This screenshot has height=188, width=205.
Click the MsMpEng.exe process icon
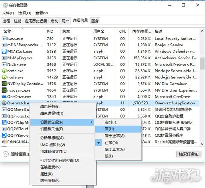point(4,58)
